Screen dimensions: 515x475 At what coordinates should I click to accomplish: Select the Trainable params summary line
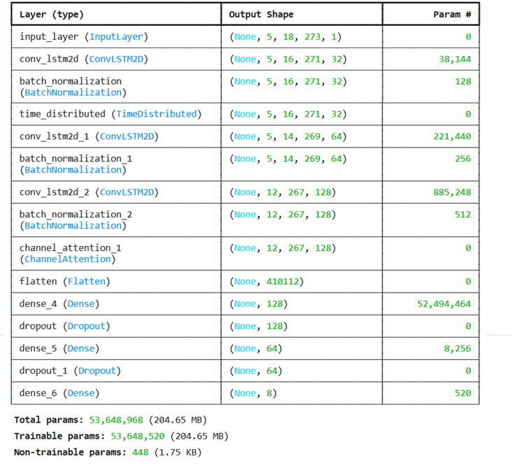(121, 436)
